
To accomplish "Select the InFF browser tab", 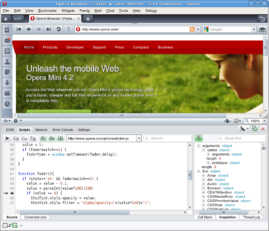I will pyautogui.click(x=18, y=19).
